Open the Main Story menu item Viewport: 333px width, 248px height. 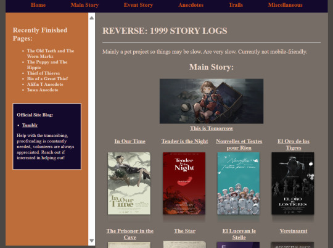84,5
